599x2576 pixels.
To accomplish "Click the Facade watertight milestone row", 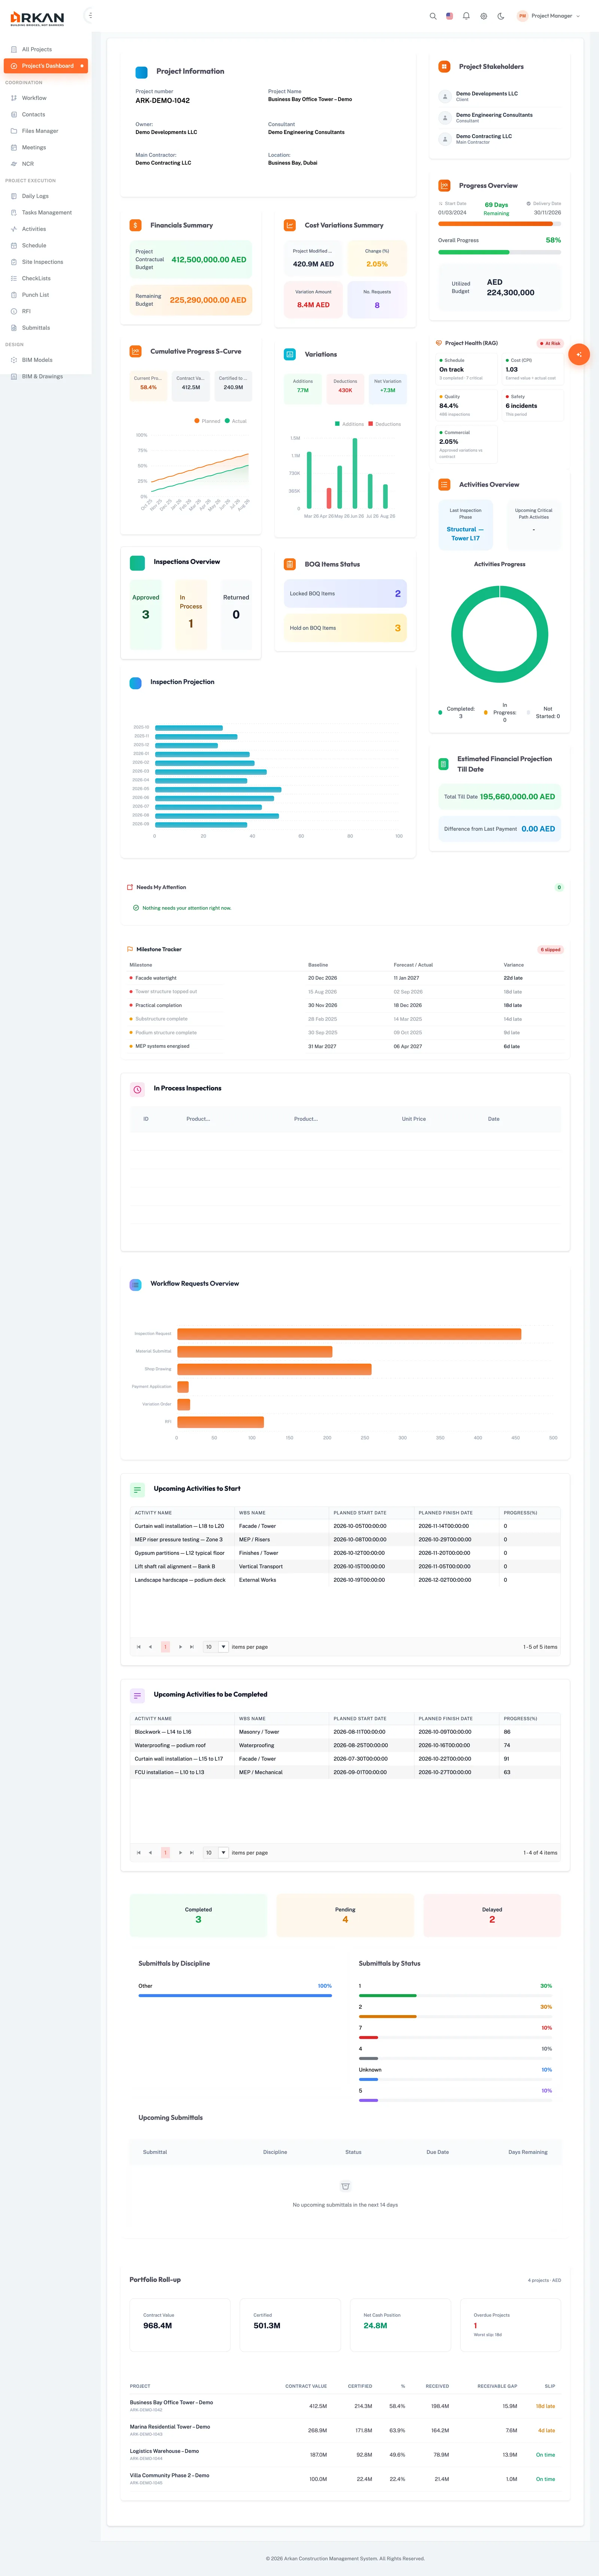I will point(345,978).
